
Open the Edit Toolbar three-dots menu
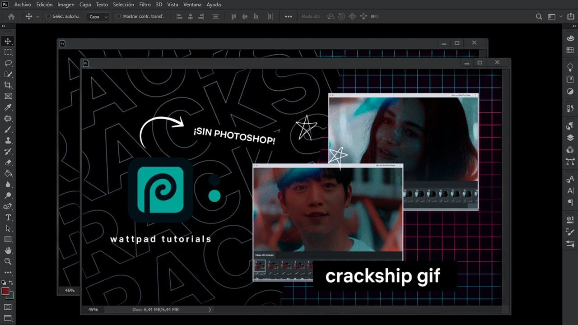(8, 273)
